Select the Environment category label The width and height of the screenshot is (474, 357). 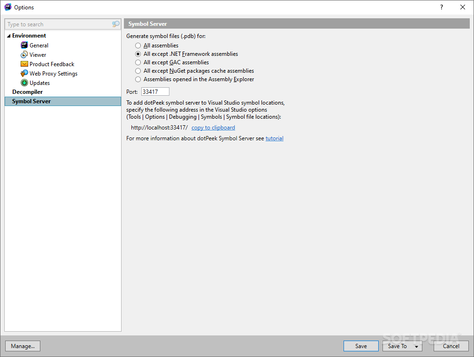29,36
